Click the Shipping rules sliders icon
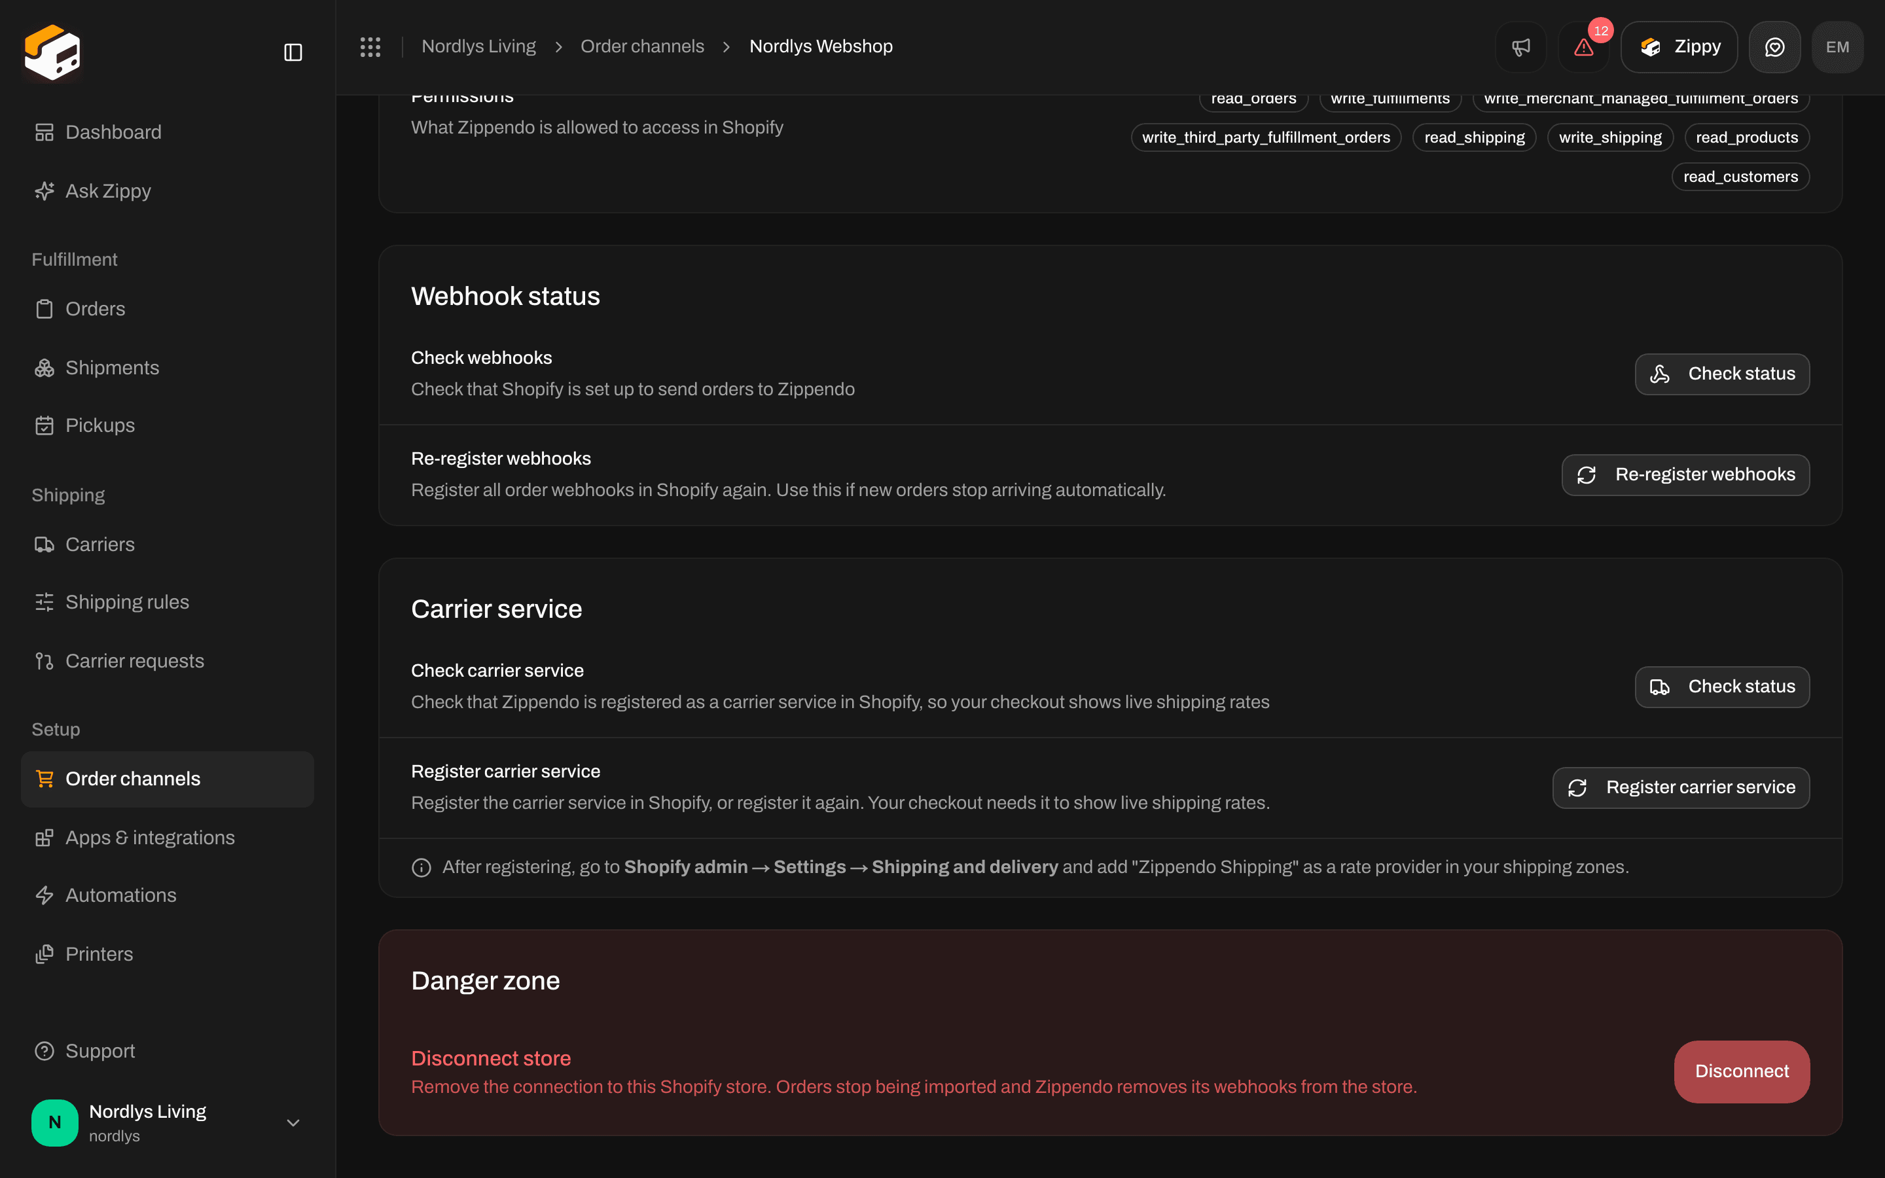This screenshot has height=1178, width=1885. [45, 602]
